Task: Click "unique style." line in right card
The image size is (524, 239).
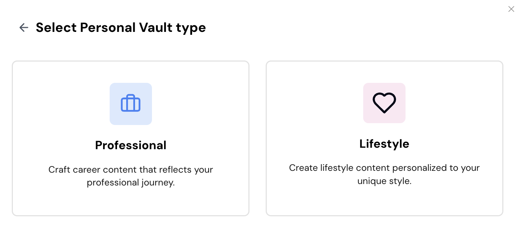Action: click(384, 181)
